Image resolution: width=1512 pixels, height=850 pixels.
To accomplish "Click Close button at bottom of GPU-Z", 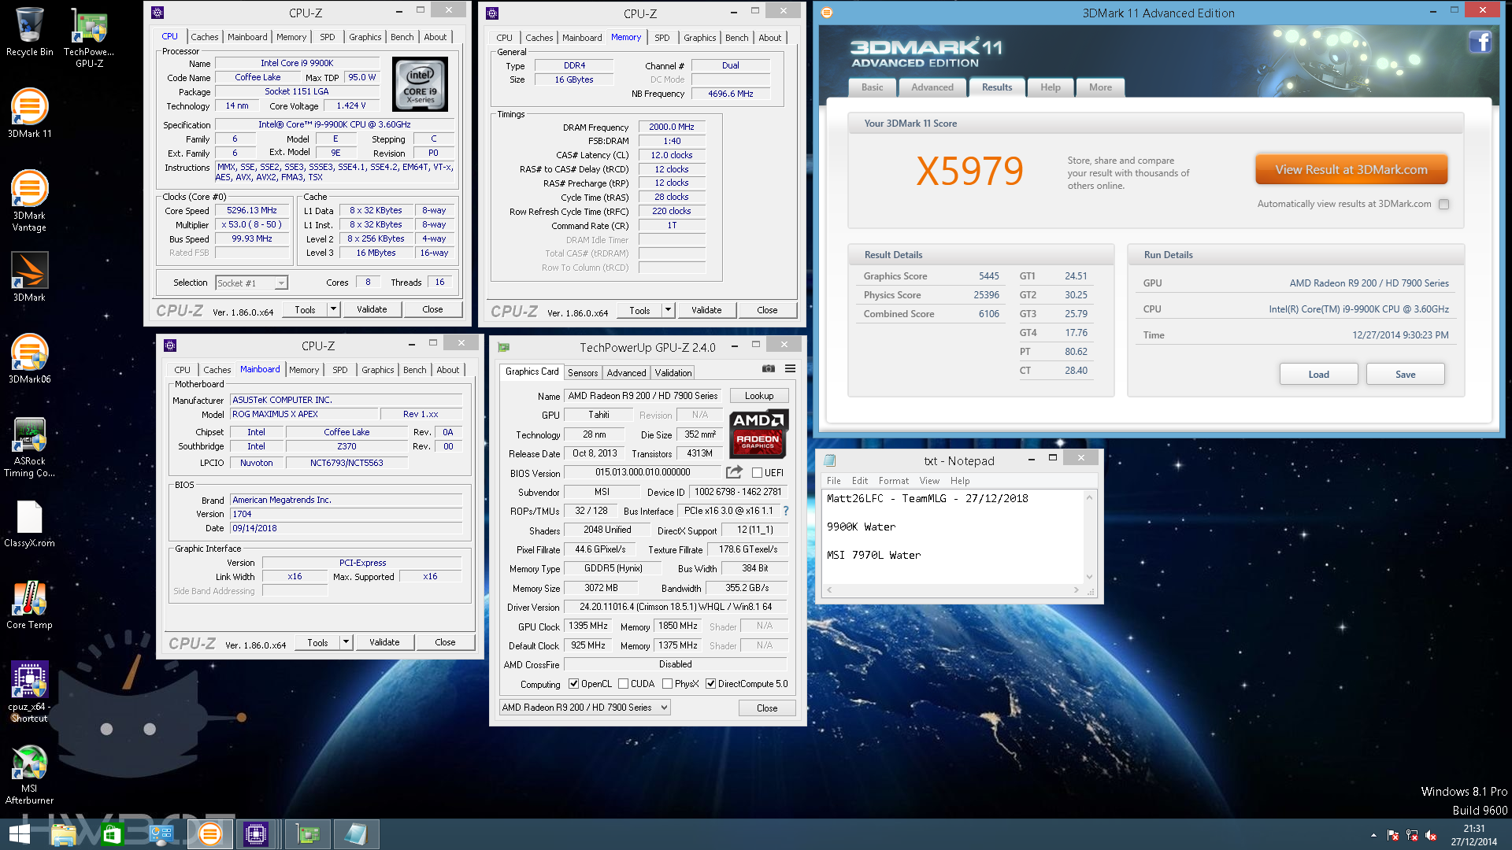I will tap(767, 708).
